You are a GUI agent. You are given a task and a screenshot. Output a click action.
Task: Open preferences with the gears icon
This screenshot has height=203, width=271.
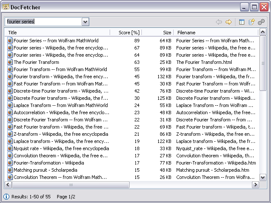(261, 22)
